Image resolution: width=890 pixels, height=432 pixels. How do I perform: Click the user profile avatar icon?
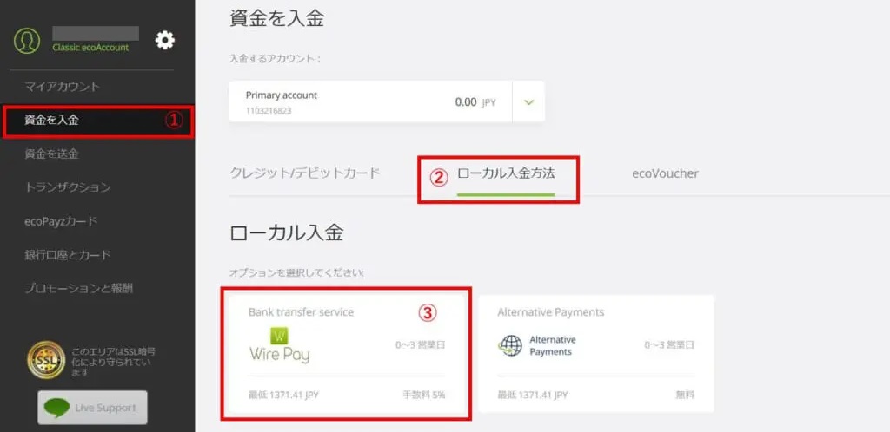click(x=27, y=41)
